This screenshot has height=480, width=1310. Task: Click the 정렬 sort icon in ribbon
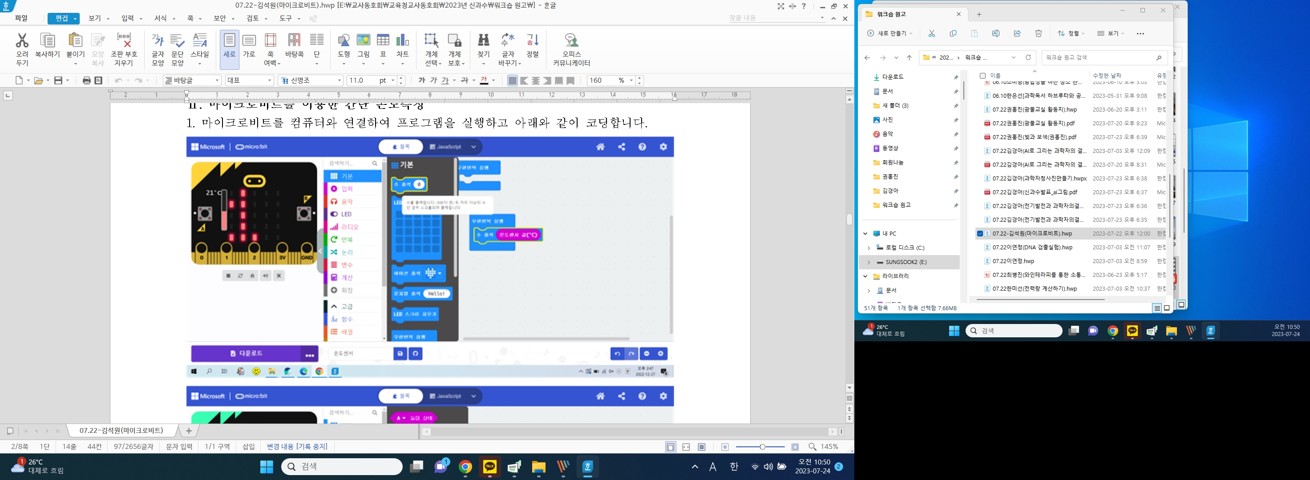533,40
